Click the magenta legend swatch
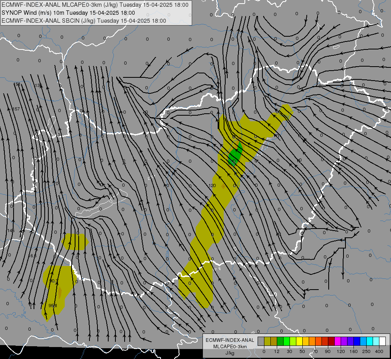This screenshot has width=391, height=359. click(x=337, y=341)
